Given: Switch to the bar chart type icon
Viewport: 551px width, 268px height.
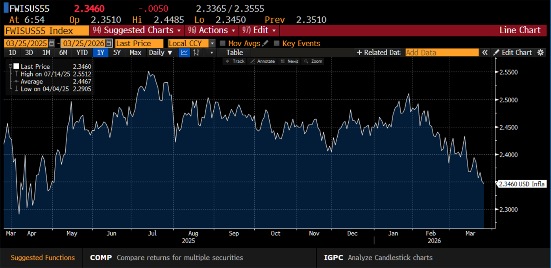Looking at the screenshot, I should point(196,52).
